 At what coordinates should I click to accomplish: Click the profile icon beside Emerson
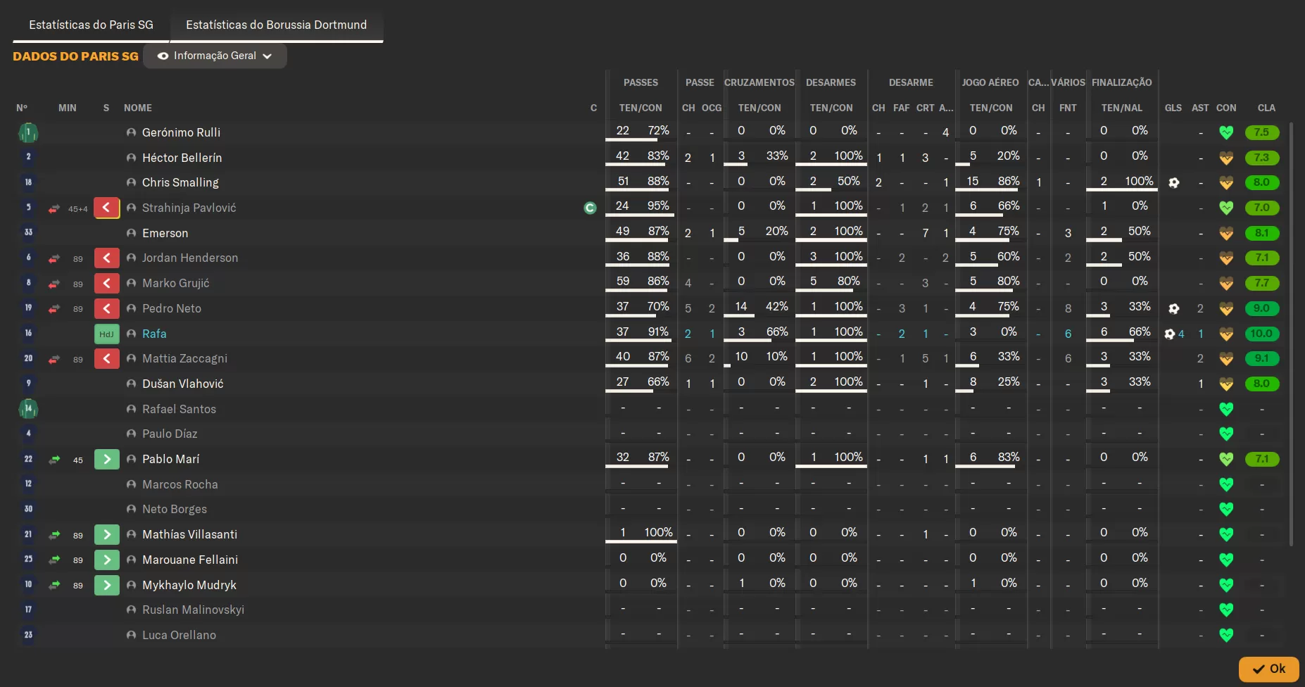[131, 233]
